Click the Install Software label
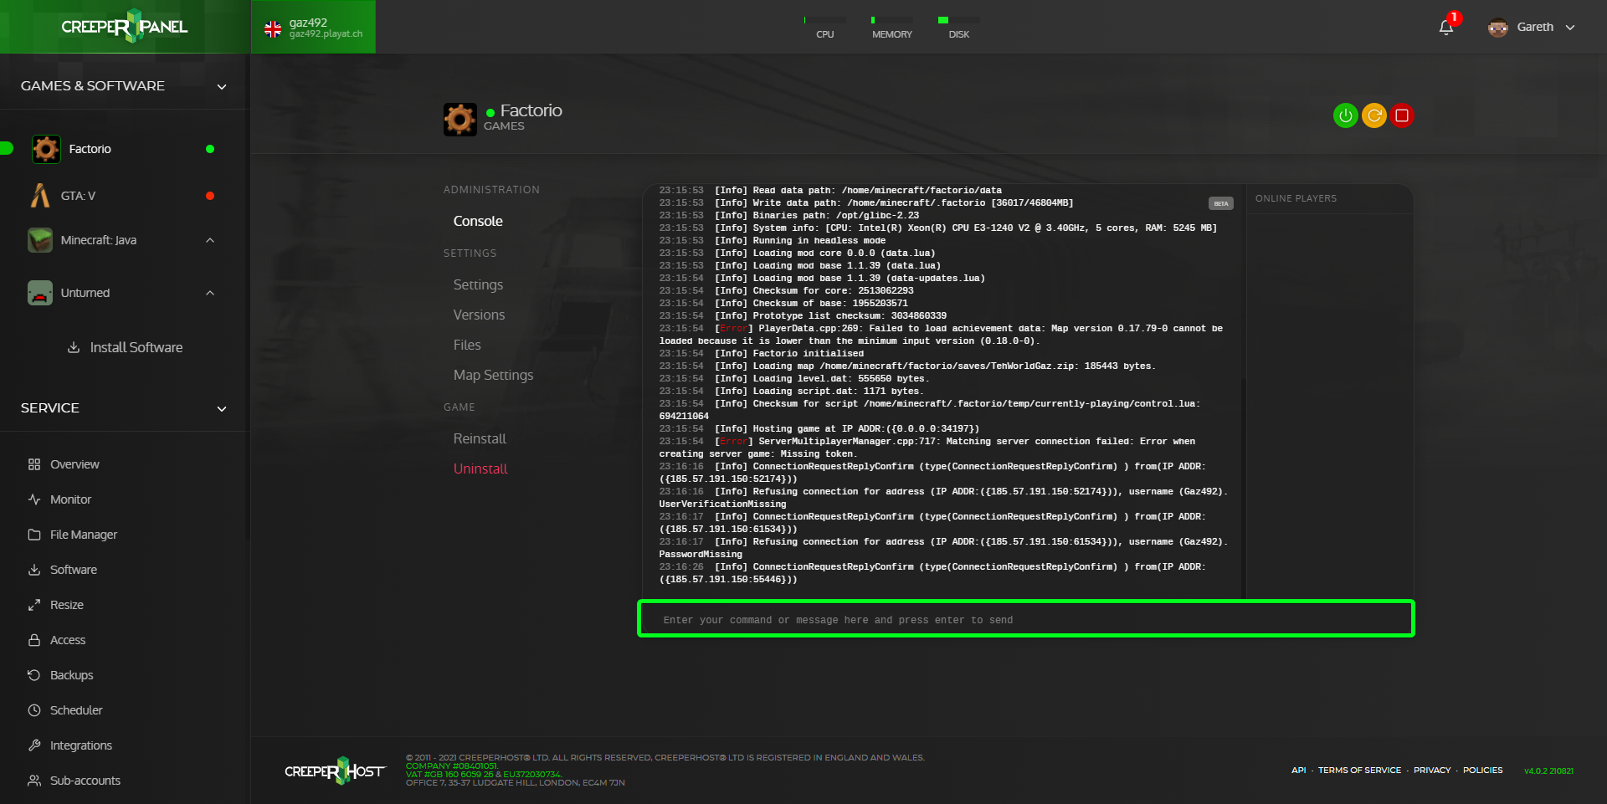Viewport: 1607px width, 804px height. [136, 347]
